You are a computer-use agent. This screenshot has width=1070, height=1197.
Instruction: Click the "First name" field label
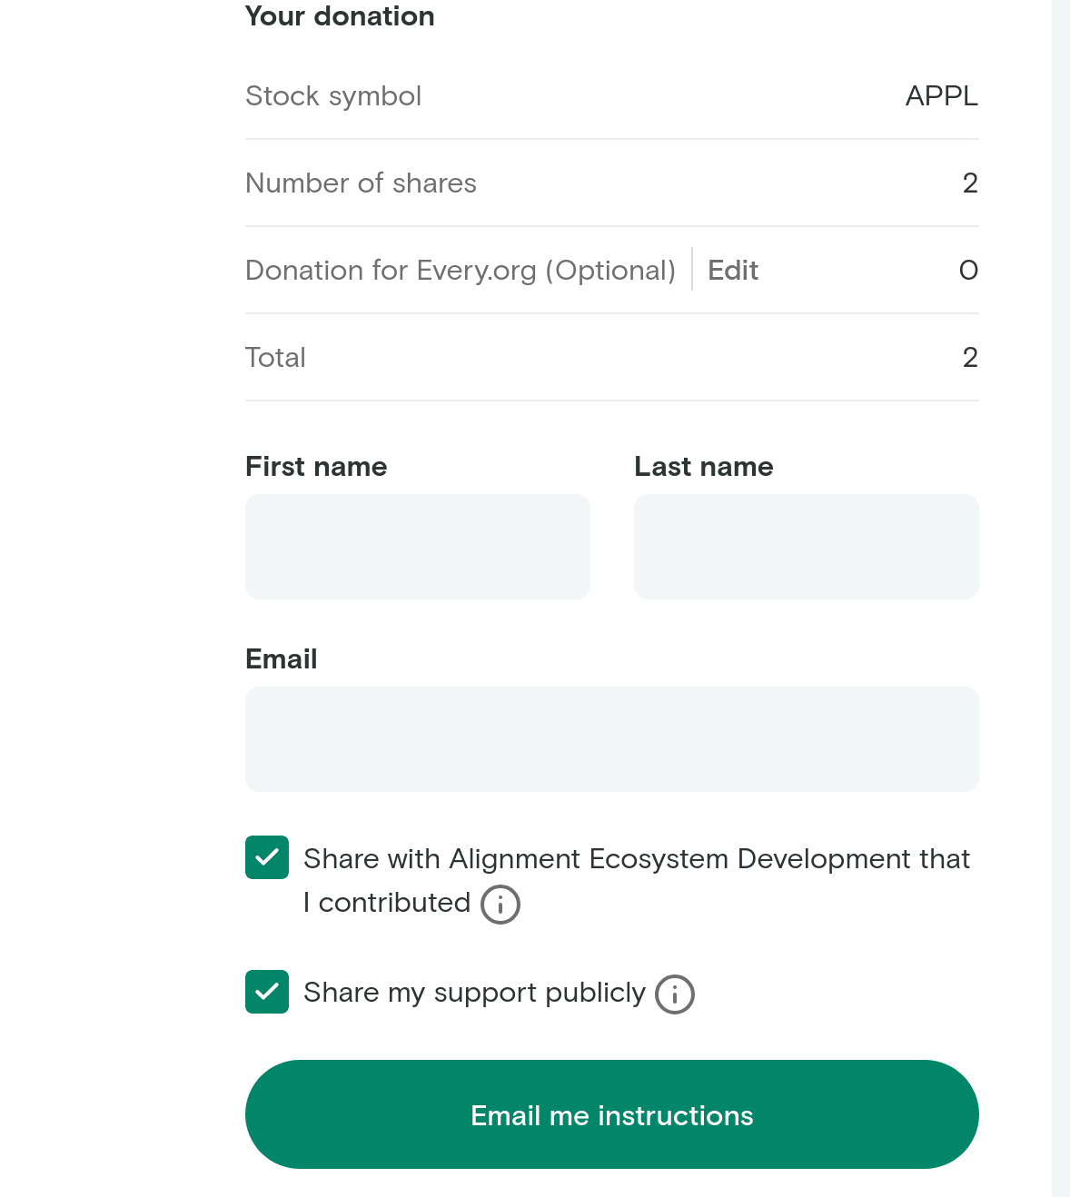pyautogui.click(x=316, y=467)
